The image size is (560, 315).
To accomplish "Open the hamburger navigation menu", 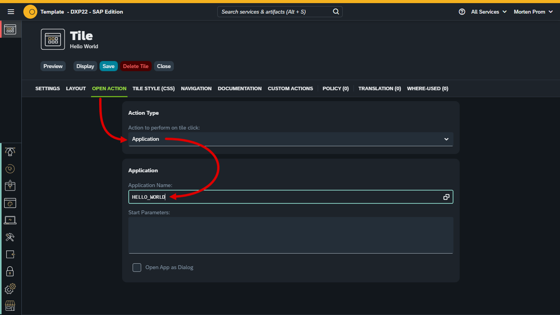I will [11, 12].
